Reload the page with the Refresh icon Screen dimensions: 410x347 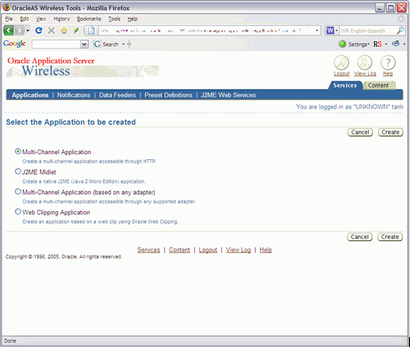coord(39,31)
